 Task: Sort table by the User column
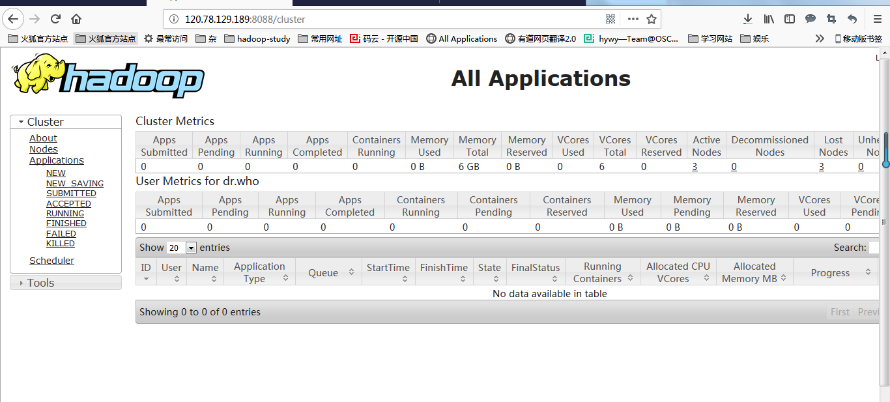(172, 272)
